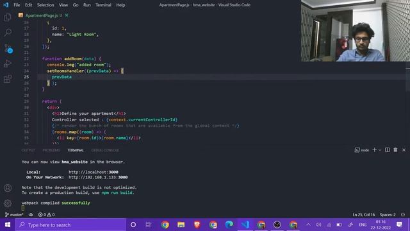Open the Manage gear settings icon

pyautogui.click(x=8, y=203)
